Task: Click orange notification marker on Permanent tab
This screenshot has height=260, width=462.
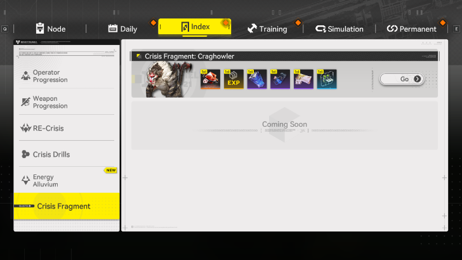Action: [x=442, y=23]
